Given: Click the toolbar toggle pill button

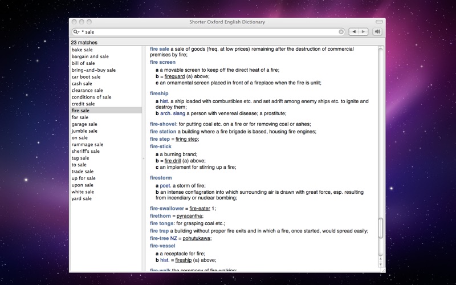Looking at the screenshot, I should 379,22.
